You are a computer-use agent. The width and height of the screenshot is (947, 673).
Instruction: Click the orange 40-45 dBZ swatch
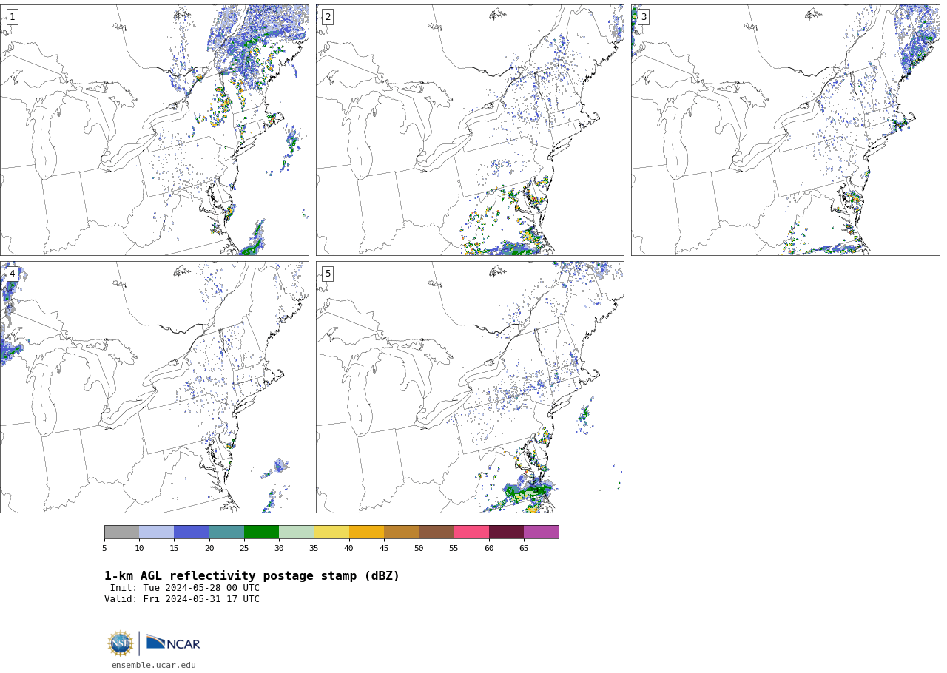click(x=366, y=532)
